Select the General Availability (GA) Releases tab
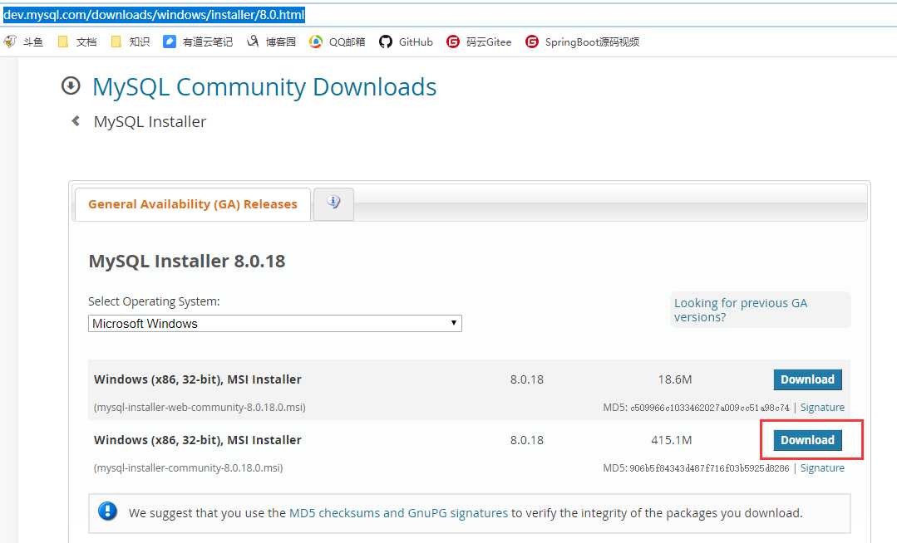The height and width of the screenshot is (543, 897). click(x=193, y=204)
